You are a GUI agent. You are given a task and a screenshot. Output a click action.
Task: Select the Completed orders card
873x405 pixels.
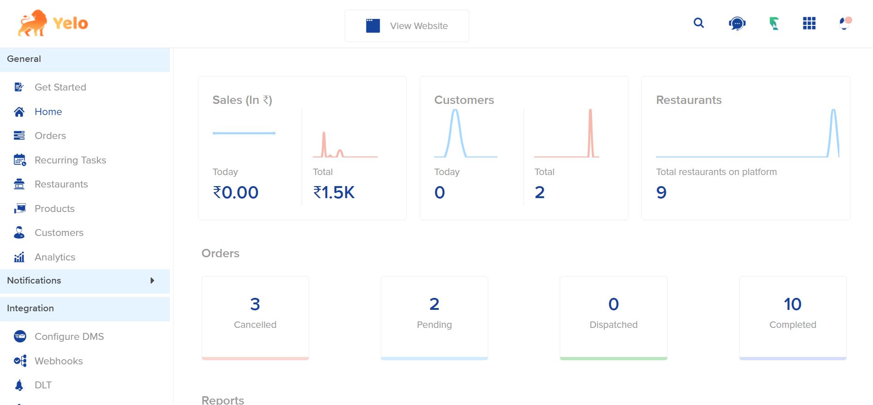pyautogui.click(x=792, y=317)
